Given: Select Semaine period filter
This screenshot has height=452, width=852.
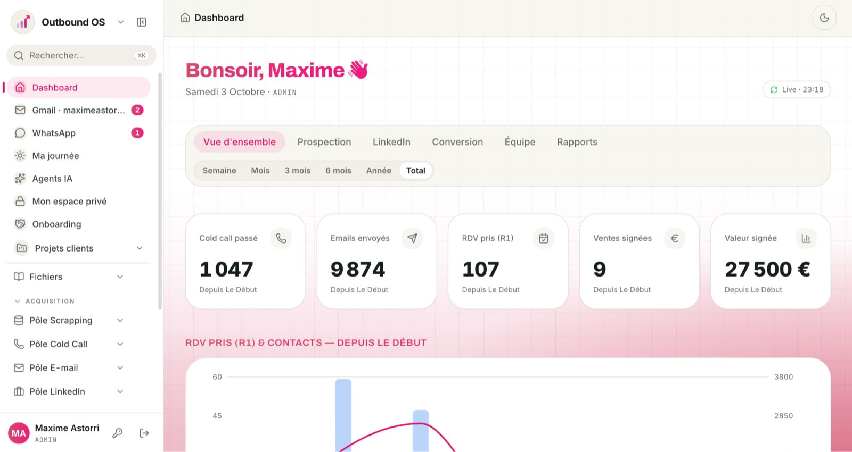Looking at the screenshot, I should (219, 171).
